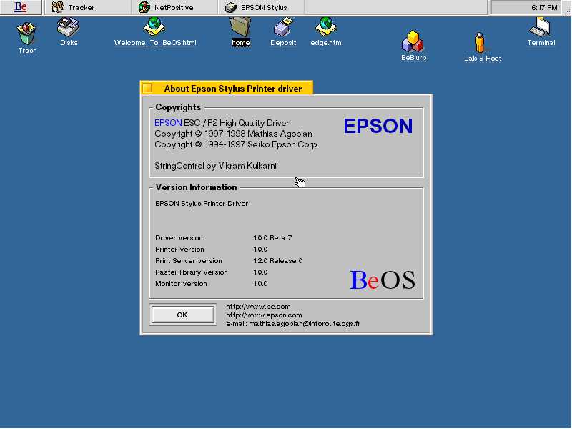Click 'Copyright © 1994-1997 Seiko Epson Corp.' line
The height and width of the screenshot is (429, 572).
click(x=237, y=144)
